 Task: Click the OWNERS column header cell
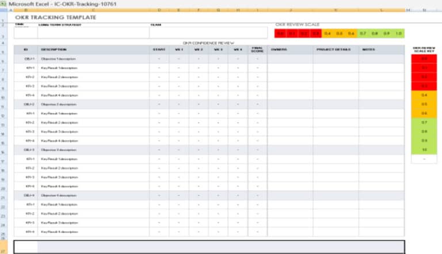[290, 50]
